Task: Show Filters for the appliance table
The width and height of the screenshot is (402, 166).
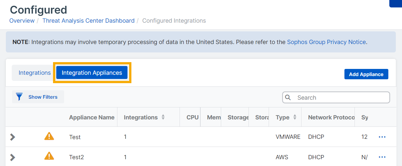Action: click(43, 97)
